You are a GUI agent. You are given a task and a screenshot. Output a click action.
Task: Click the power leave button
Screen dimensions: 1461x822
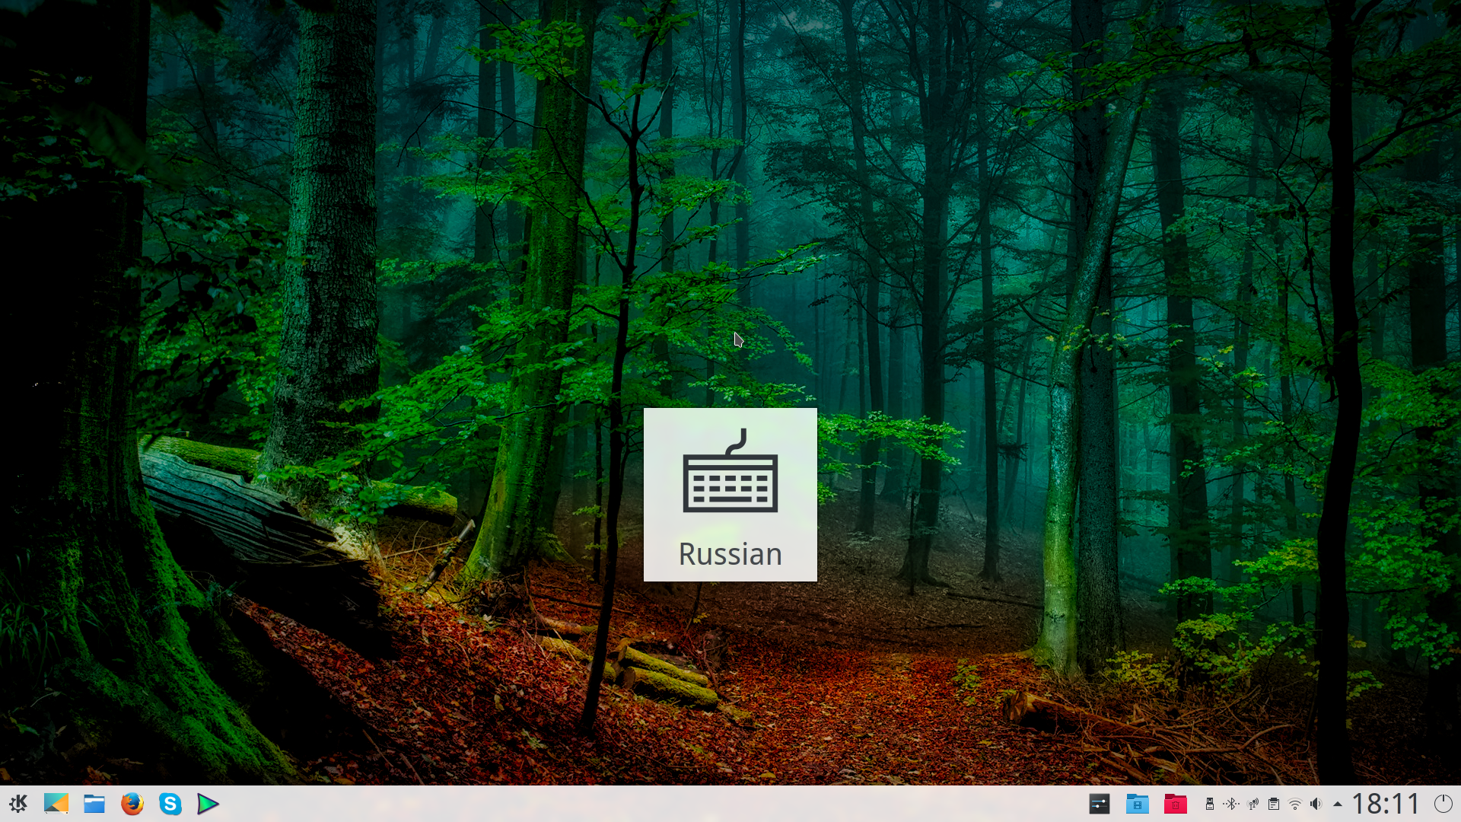pos(1443,804)
